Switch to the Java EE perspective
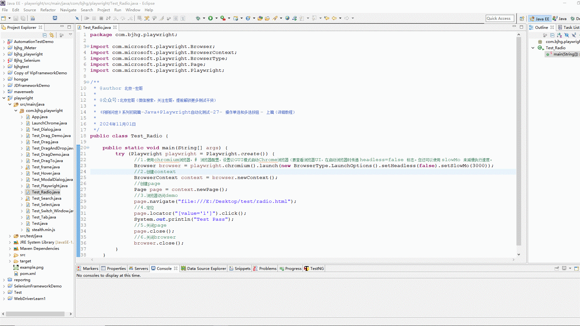 coord(540,18)
